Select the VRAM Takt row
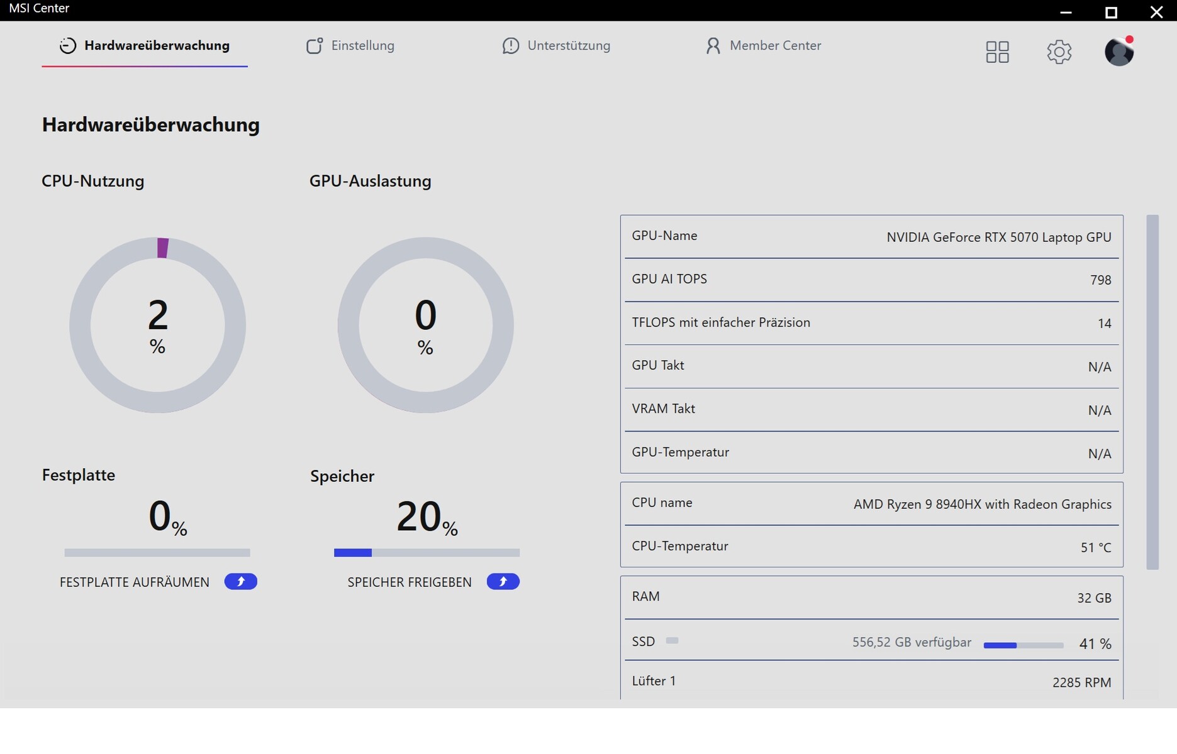 pos(872,410)
